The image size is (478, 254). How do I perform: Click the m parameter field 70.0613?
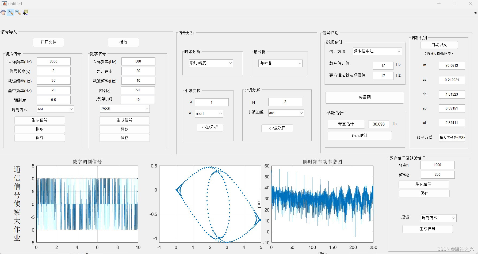pyautogui.click(x=452, y=66)
